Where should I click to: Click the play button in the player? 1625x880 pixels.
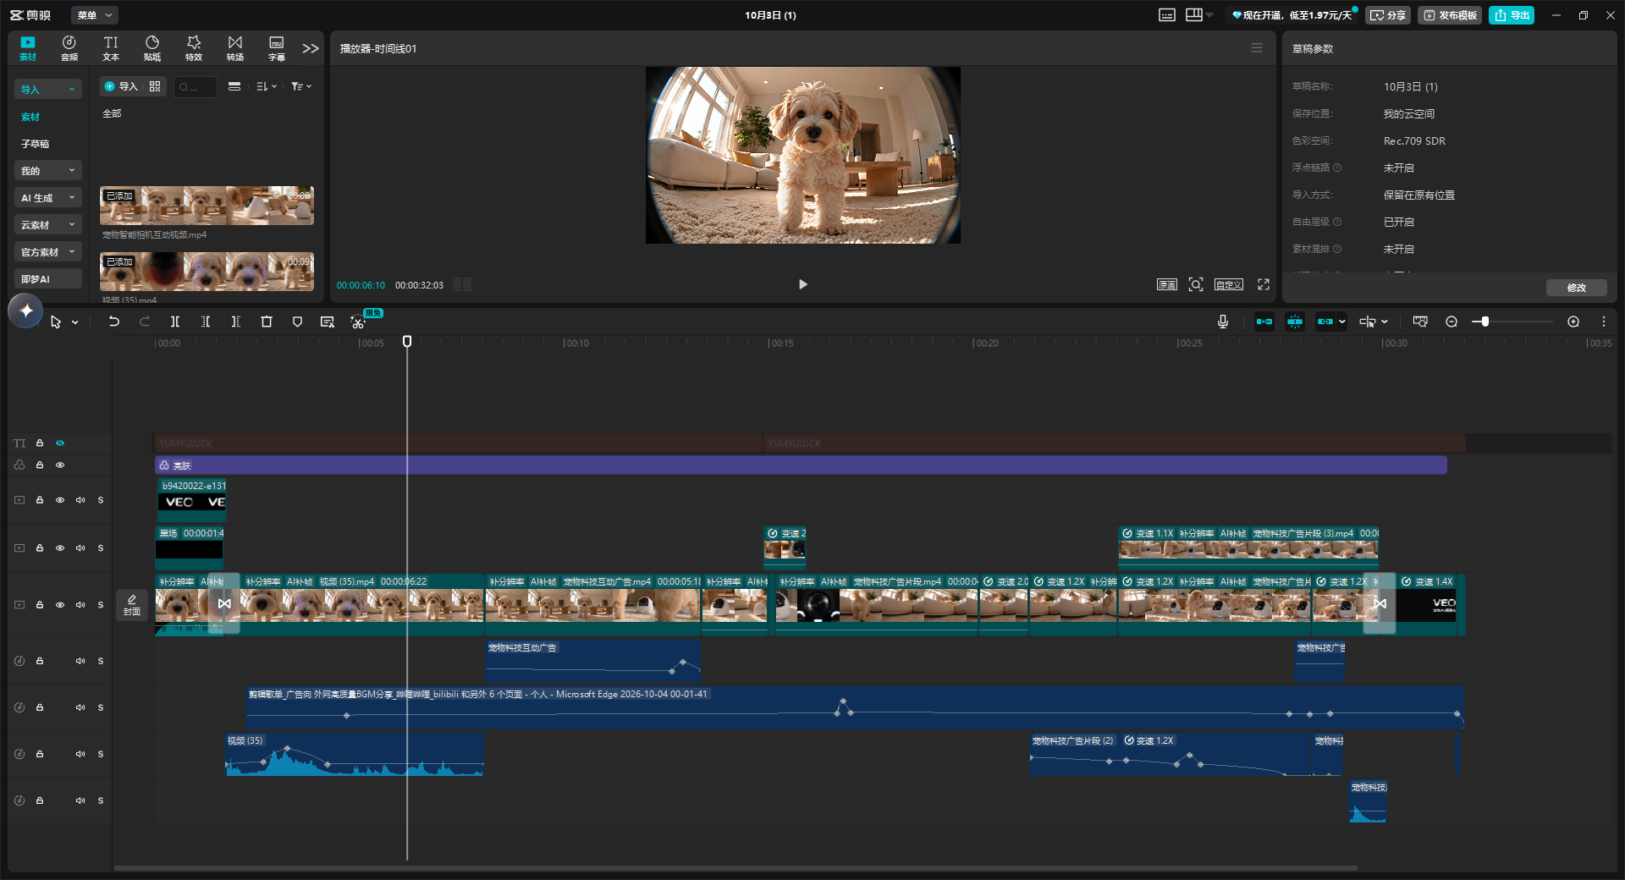[803, 284]
